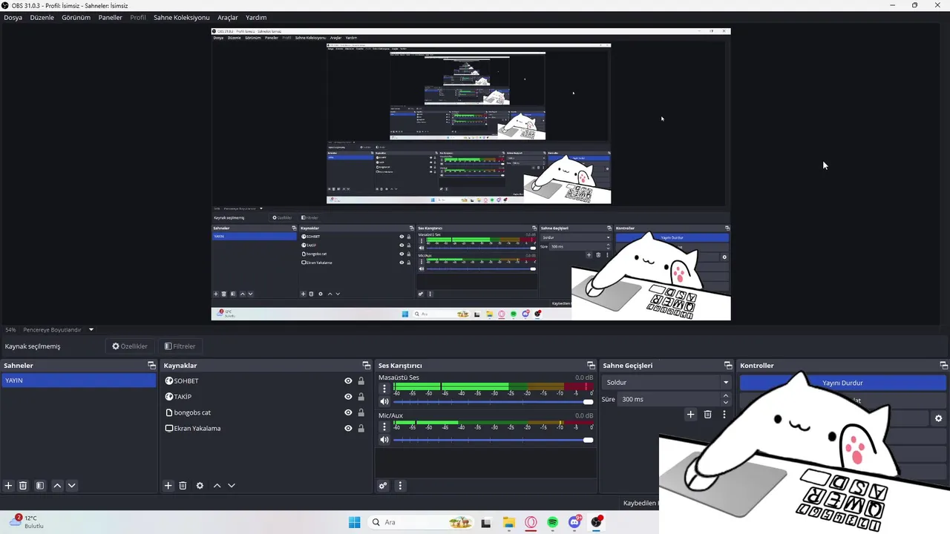This screenshot has width=950, height=534.
Task: Toggle lock on Ekran Yakalama source
Action: tap(361, 428)
